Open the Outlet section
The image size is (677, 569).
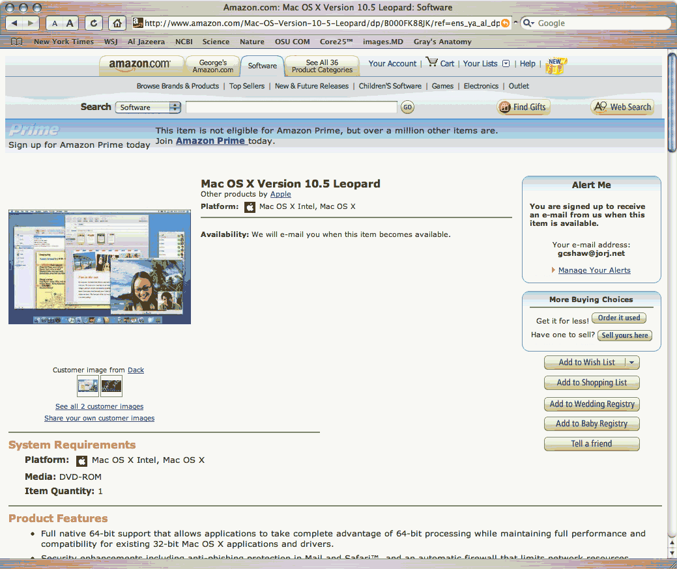pyautogui.click(x=519, y=87)
